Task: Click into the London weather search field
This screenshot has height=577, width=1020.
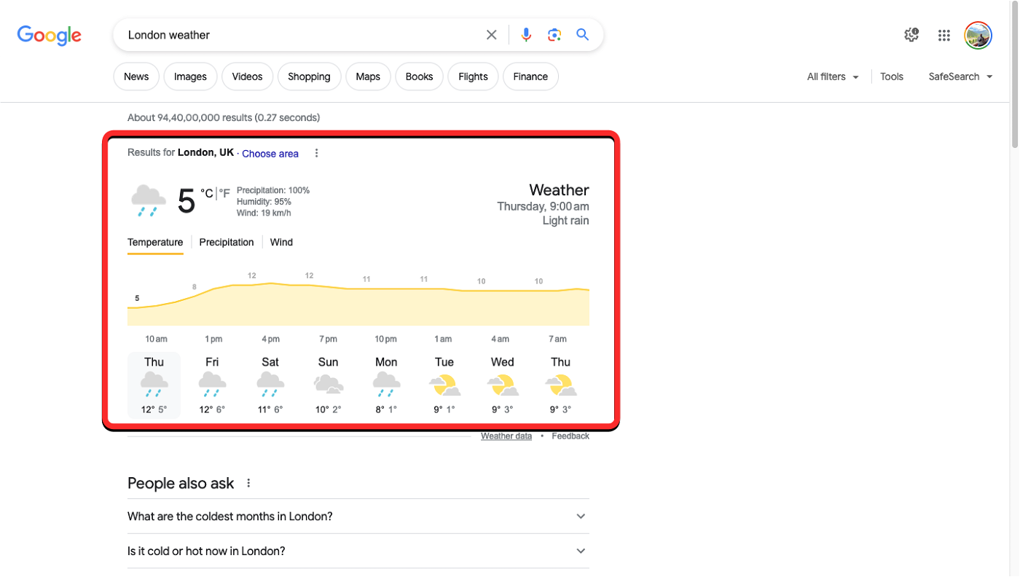Action: (302, 35)
